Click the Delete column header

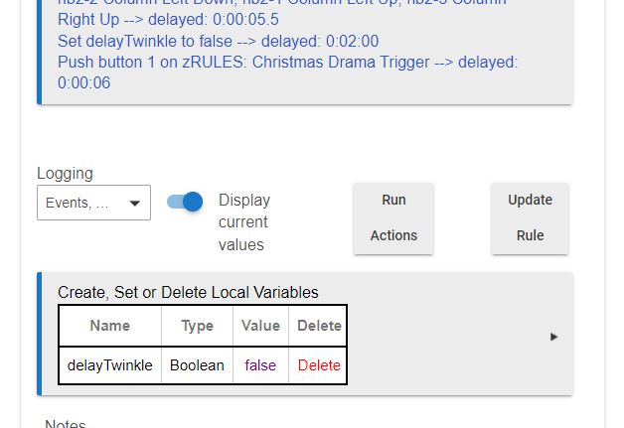[x=319, y=326]
